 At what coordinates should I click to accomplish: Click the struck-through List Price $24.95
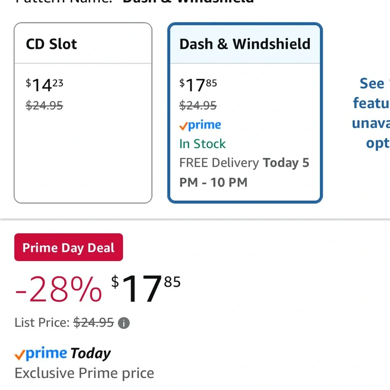[x=94, y=323]
